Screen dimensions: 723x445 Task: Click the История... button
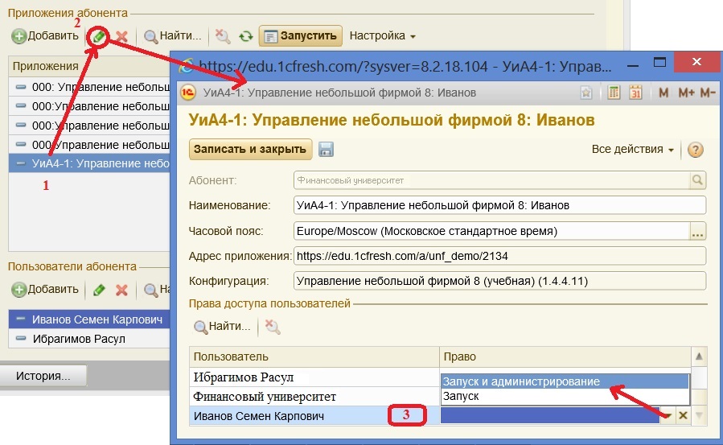click(43, 376)
